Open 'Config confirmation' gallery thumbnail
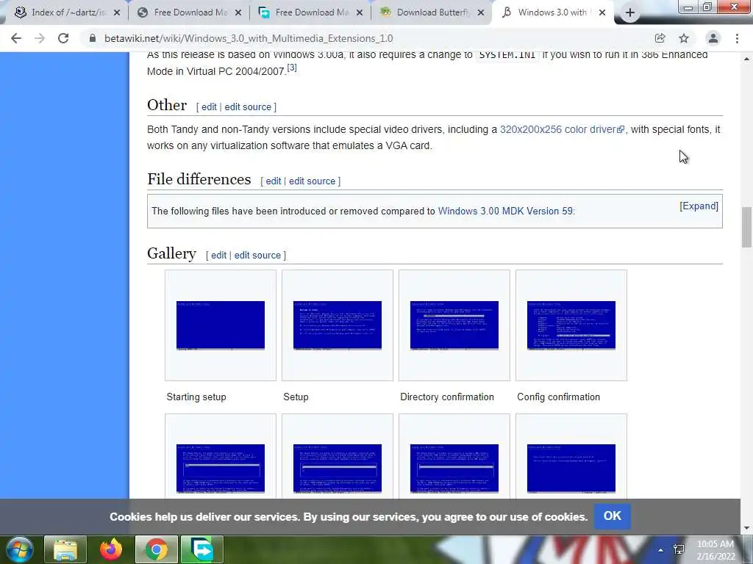Image resolution: width=753 pixels, height=564 pixels. tap(571, 325)
